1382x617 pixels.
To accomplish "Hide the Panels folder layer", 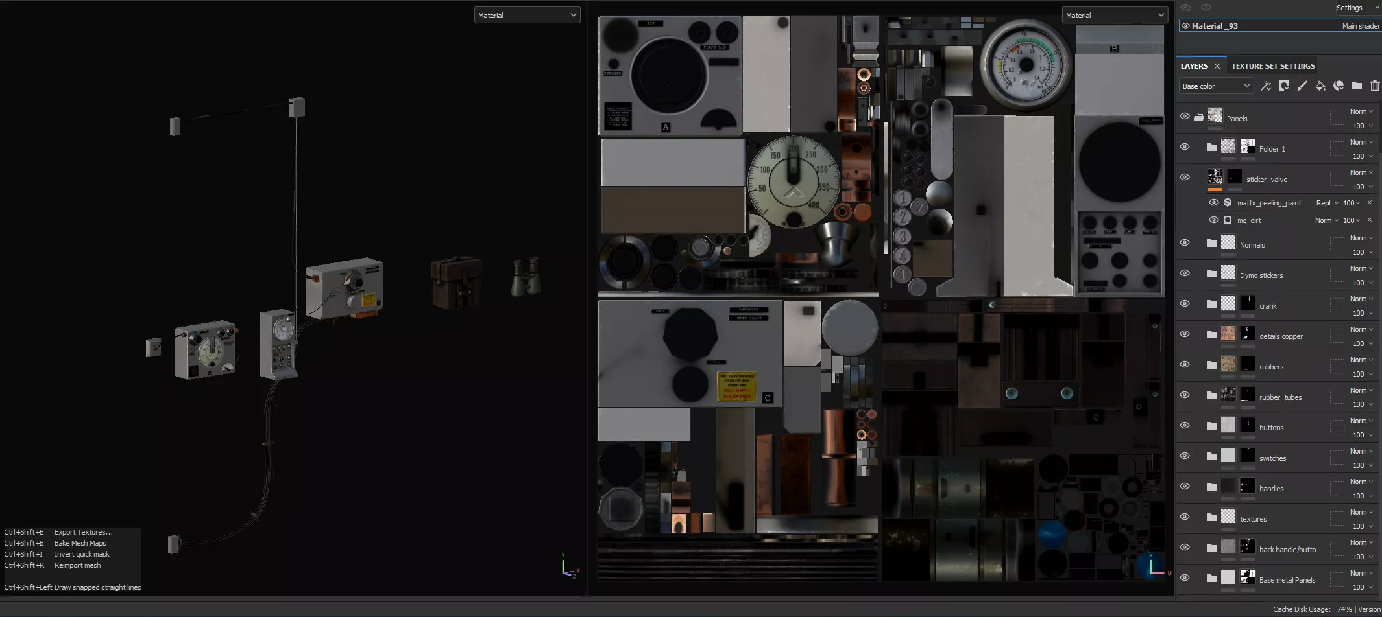I will click(1185, 117).
